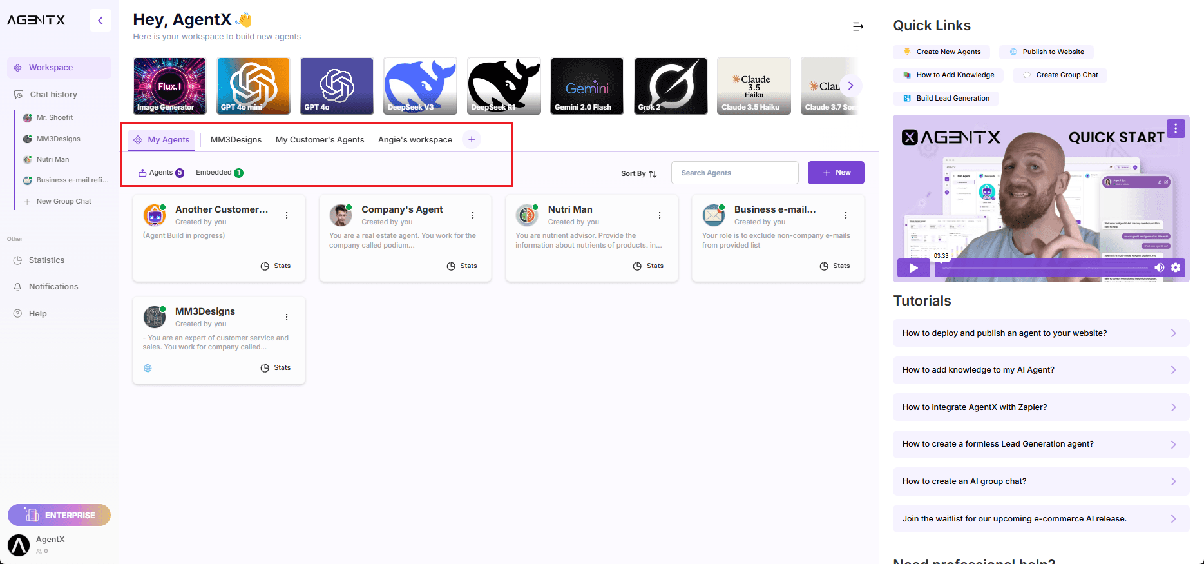Screen dimensions: 1204x564
Task: Switch to the My Agents tab
Action: coord(162,140)
